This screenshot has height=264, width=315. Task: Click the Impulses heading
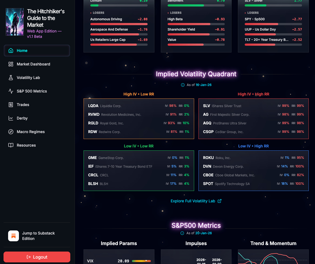click(196, 243)
